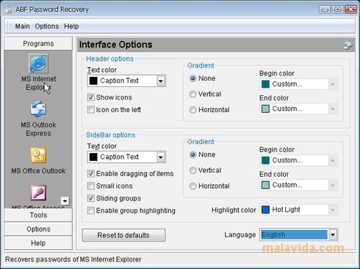Click Reset to defaults button
Viewport: 360px width, 269px height.
pos(124,235)
